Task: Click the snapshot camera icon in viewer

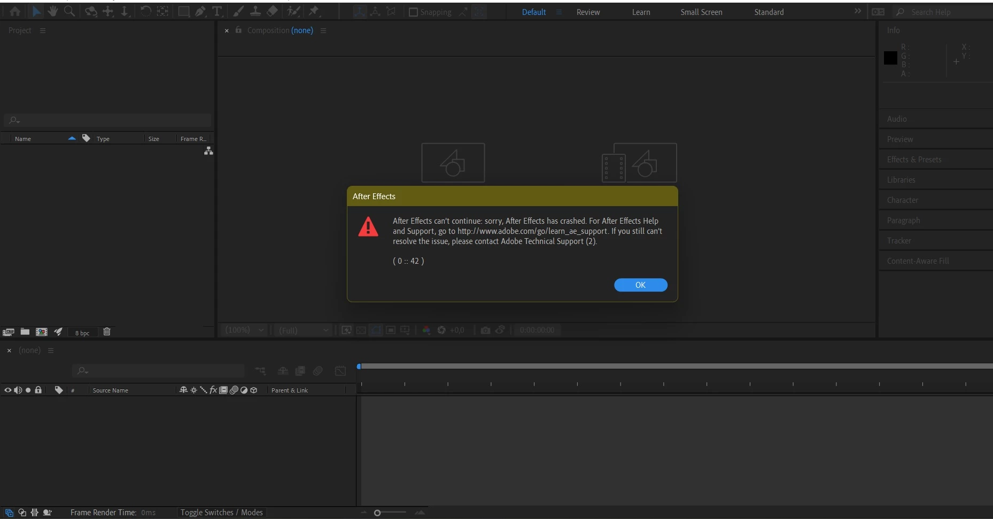Action: click(x=485, y=330)
